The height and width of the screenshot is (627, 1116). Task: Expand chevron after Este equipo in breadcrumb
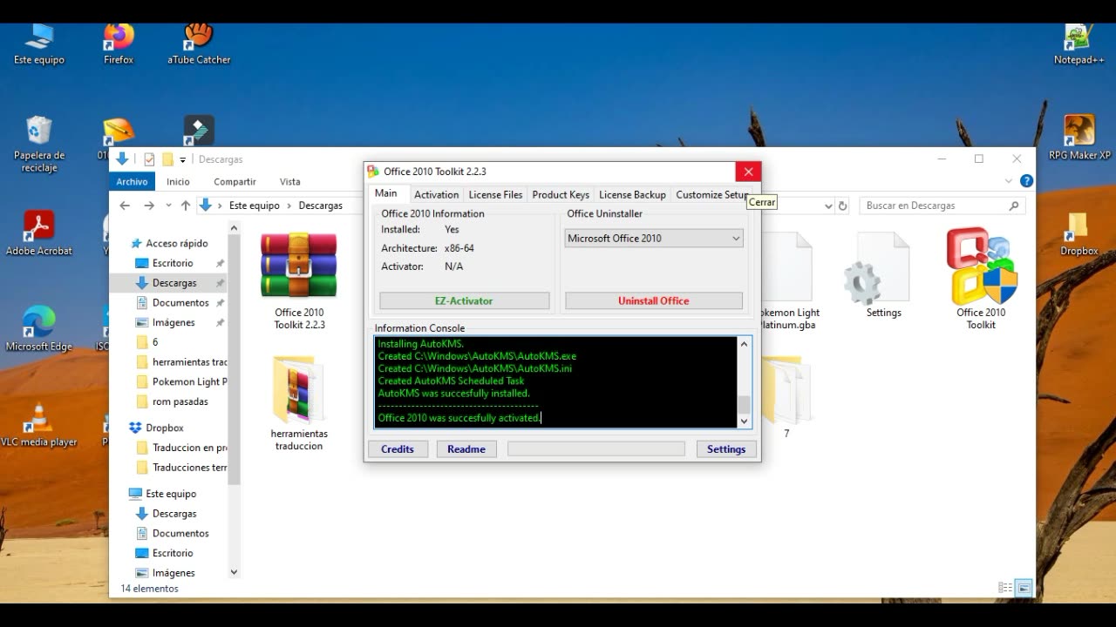pyautogui.click(x=289, y=206)
